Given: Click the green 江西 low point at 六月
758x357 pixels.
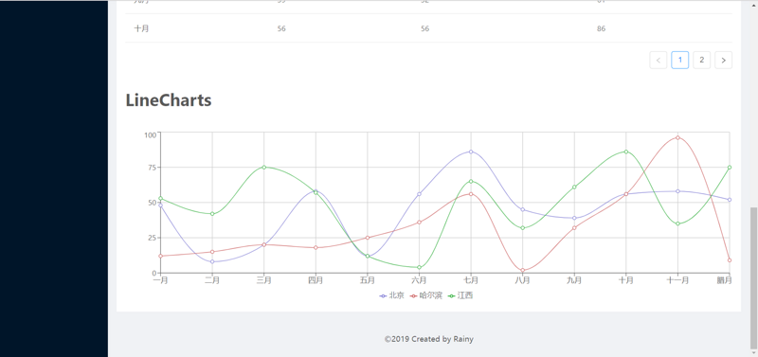Looking at the screenshot, I should [419, 267].
